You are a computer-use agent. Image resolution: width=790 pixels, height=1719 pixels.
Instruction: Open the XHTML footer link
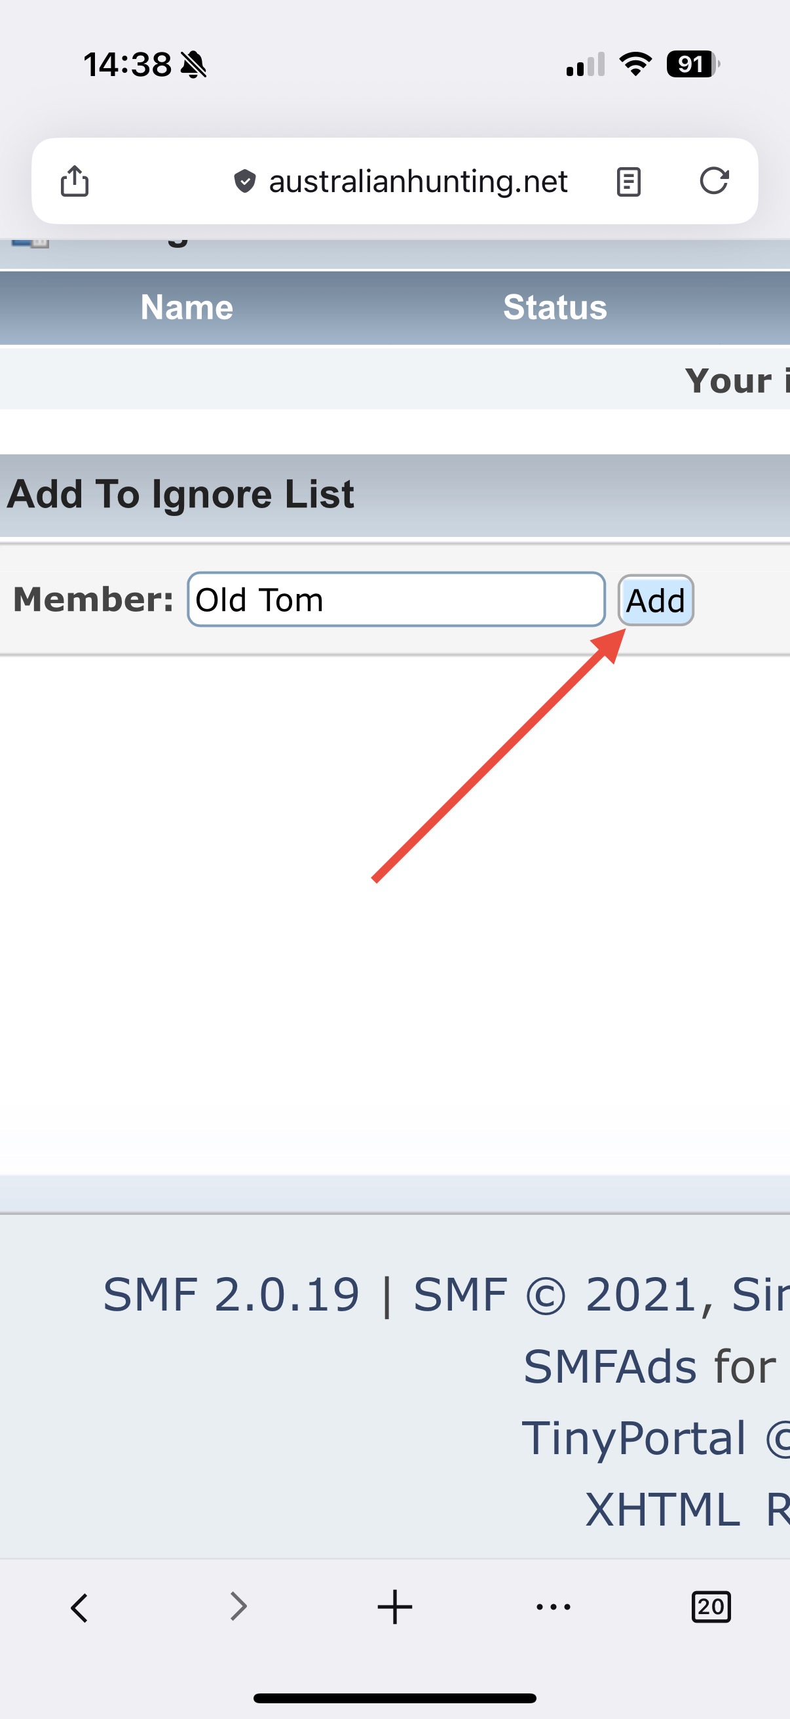[662, 1509]
